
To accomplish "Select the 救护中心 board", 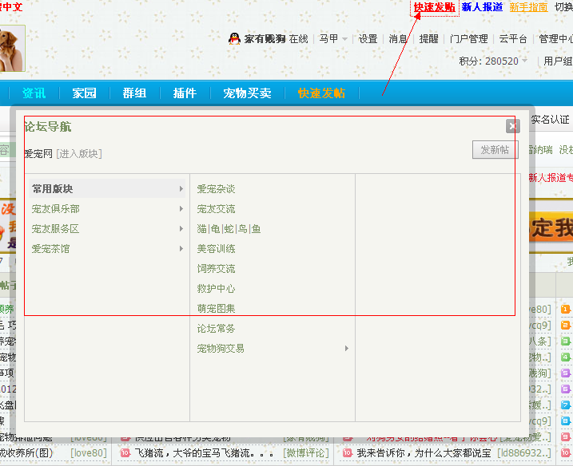I will [216, 289].
